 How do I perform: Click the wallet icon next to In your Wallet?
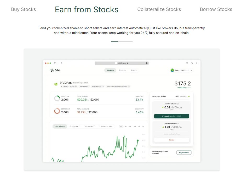(x=153, y=96)
